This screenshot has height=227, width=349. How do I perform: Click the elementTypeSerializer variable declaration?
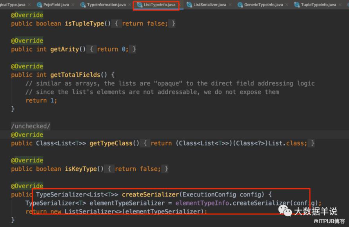tap(127, 203)
